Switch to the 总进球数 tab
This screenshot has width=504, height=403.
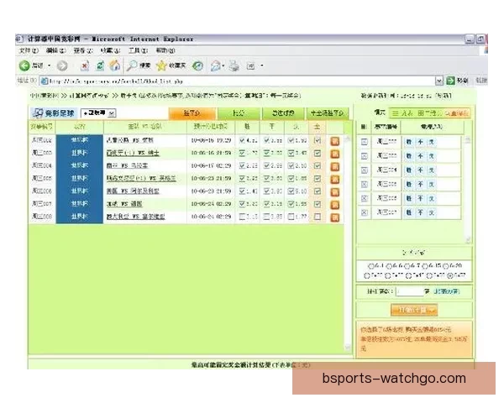click(283, 113)
